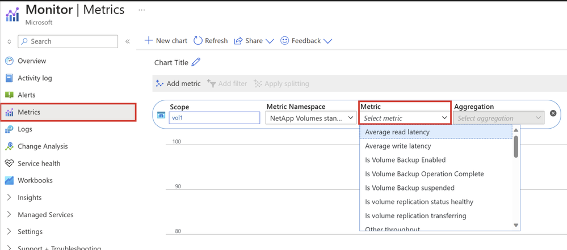Click the Monitor service icon in header
The image size is (567, 250).
point(12,14)
